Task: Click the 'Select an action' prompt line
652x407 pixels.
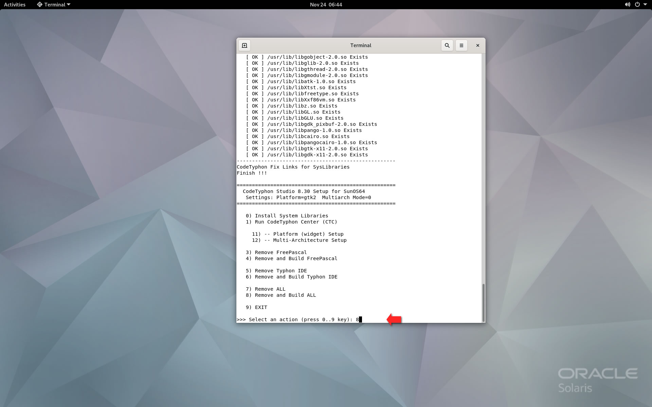Action: pyautogui.click(x=299, y=319)
